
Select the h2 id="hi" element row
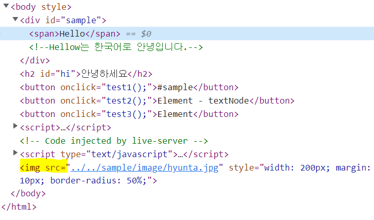click(x=86, y=74)
